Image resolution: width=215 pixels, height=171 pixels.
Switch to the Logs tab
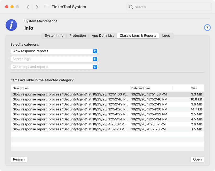click(166, 36)
